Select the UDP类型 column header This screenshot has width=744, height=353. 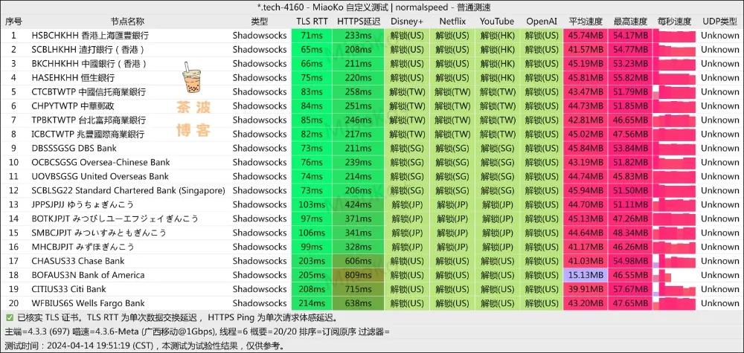click(x=719, y=22)
